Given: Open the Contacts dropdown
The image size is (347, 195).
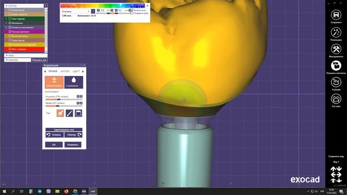Looking at the screenshot, I should pyautogui.click(x=75, y=11).
